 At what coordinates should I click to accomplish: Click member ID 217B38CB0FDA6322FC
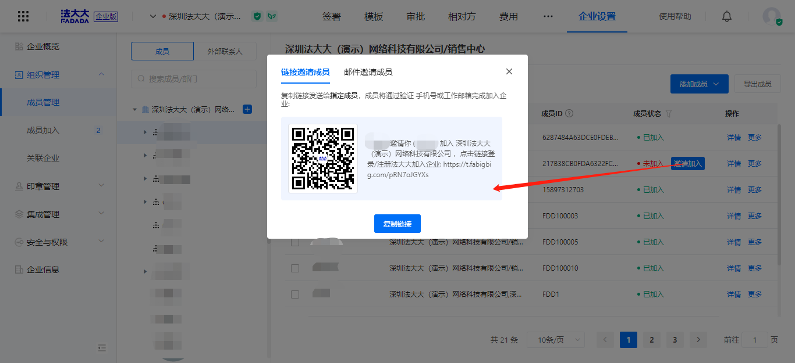(x=580, y=164)
